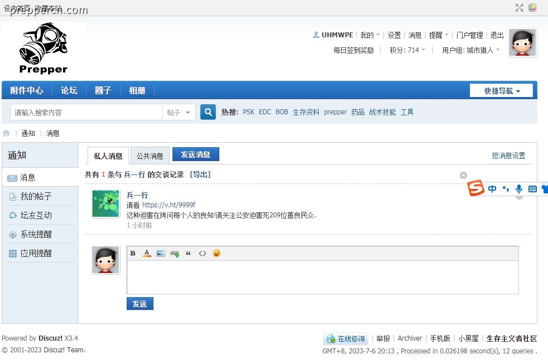Viewport: 548px width, 364px height.
Task: Click the bold formatting icon in editor
Action: pos(133,254)
